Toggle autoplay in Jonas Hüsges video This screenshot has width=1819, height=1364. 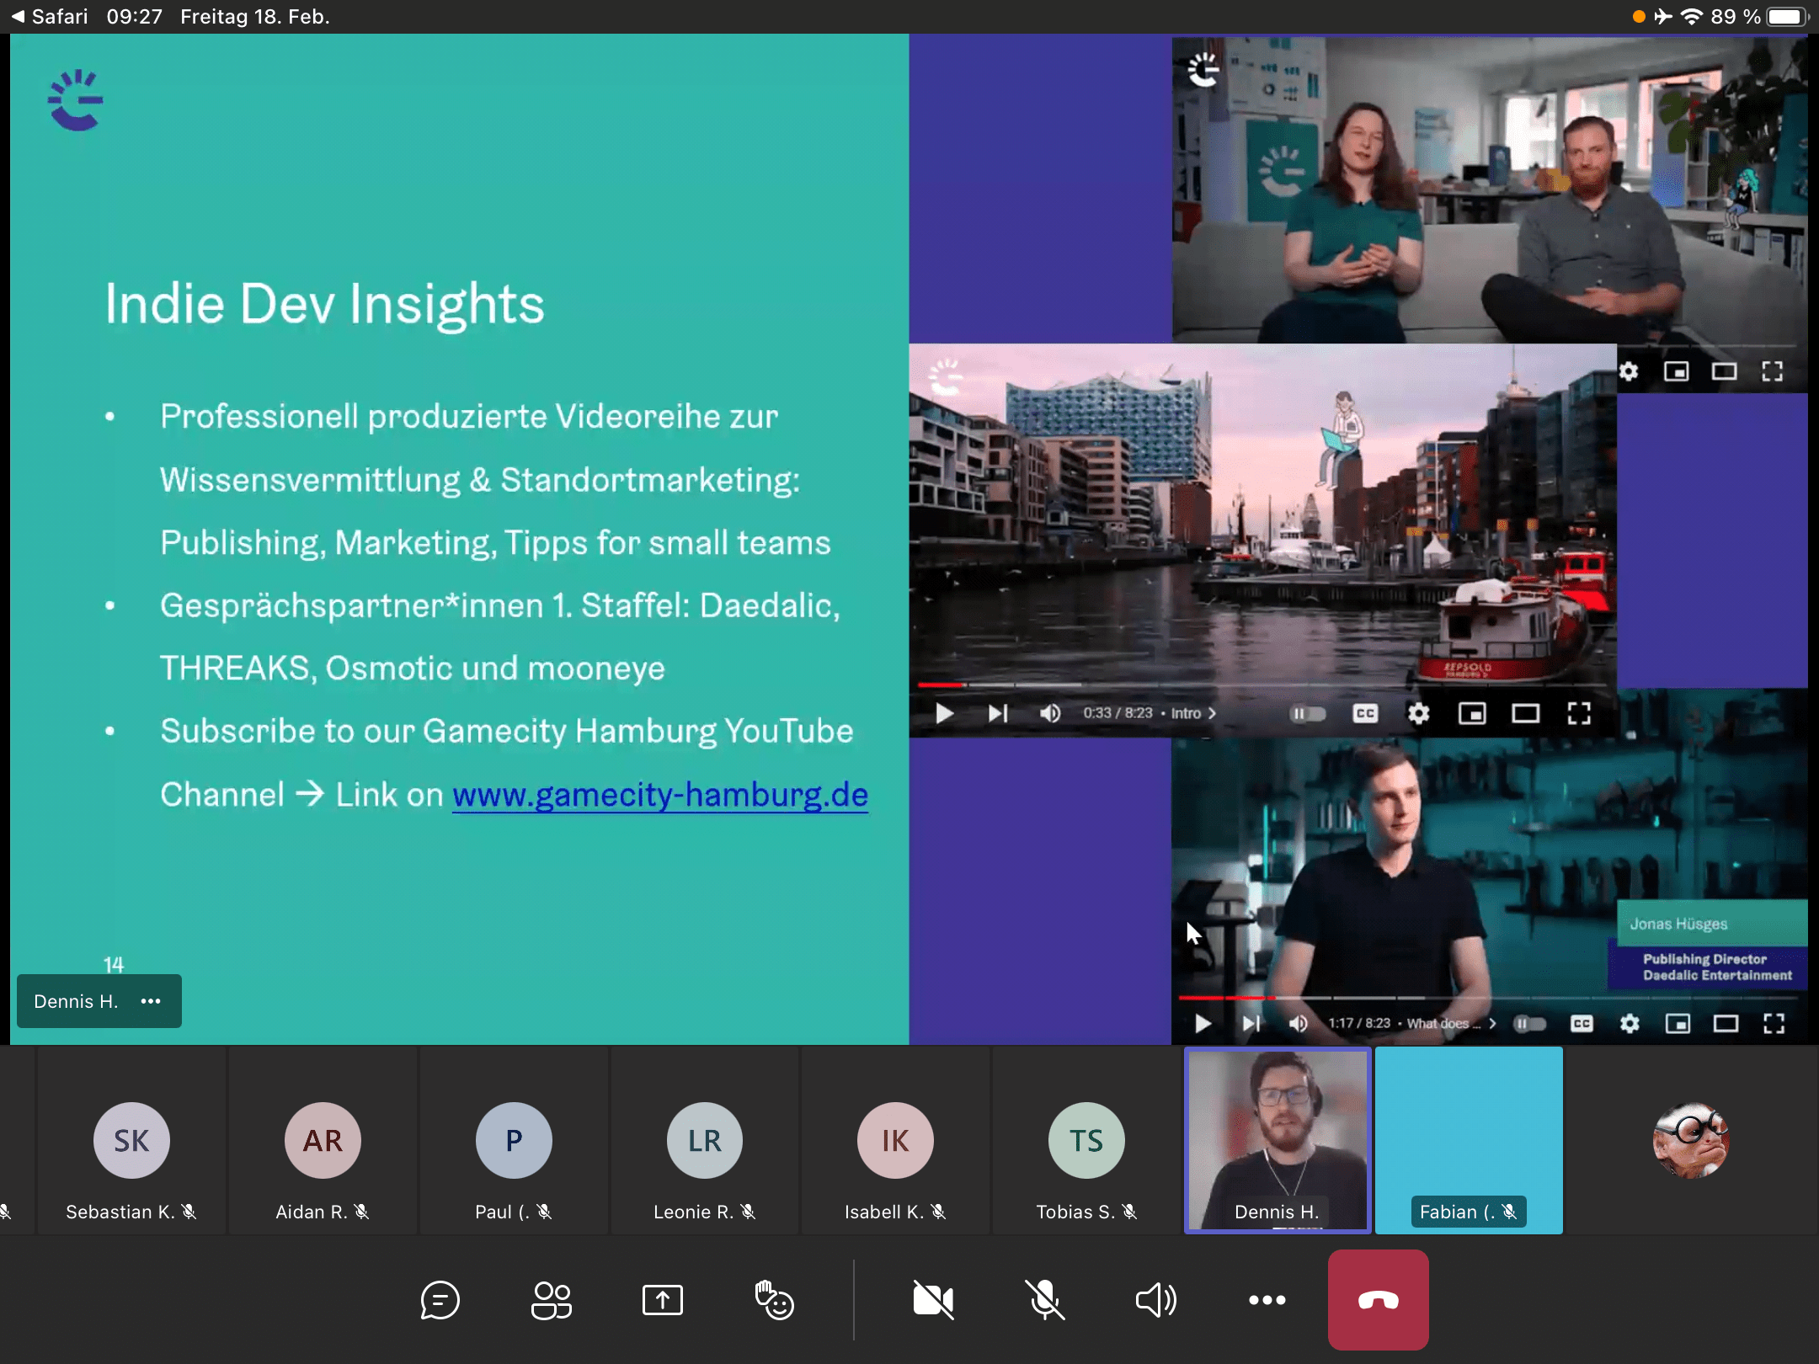click(x=1531, y=1024)
